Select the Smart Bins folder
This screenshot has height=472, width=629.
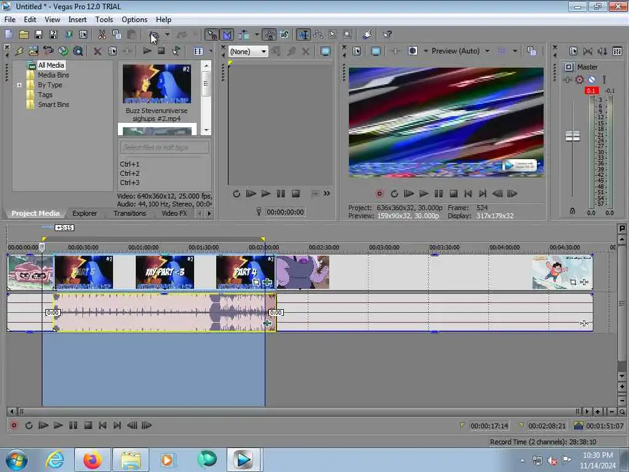point(53,104)
